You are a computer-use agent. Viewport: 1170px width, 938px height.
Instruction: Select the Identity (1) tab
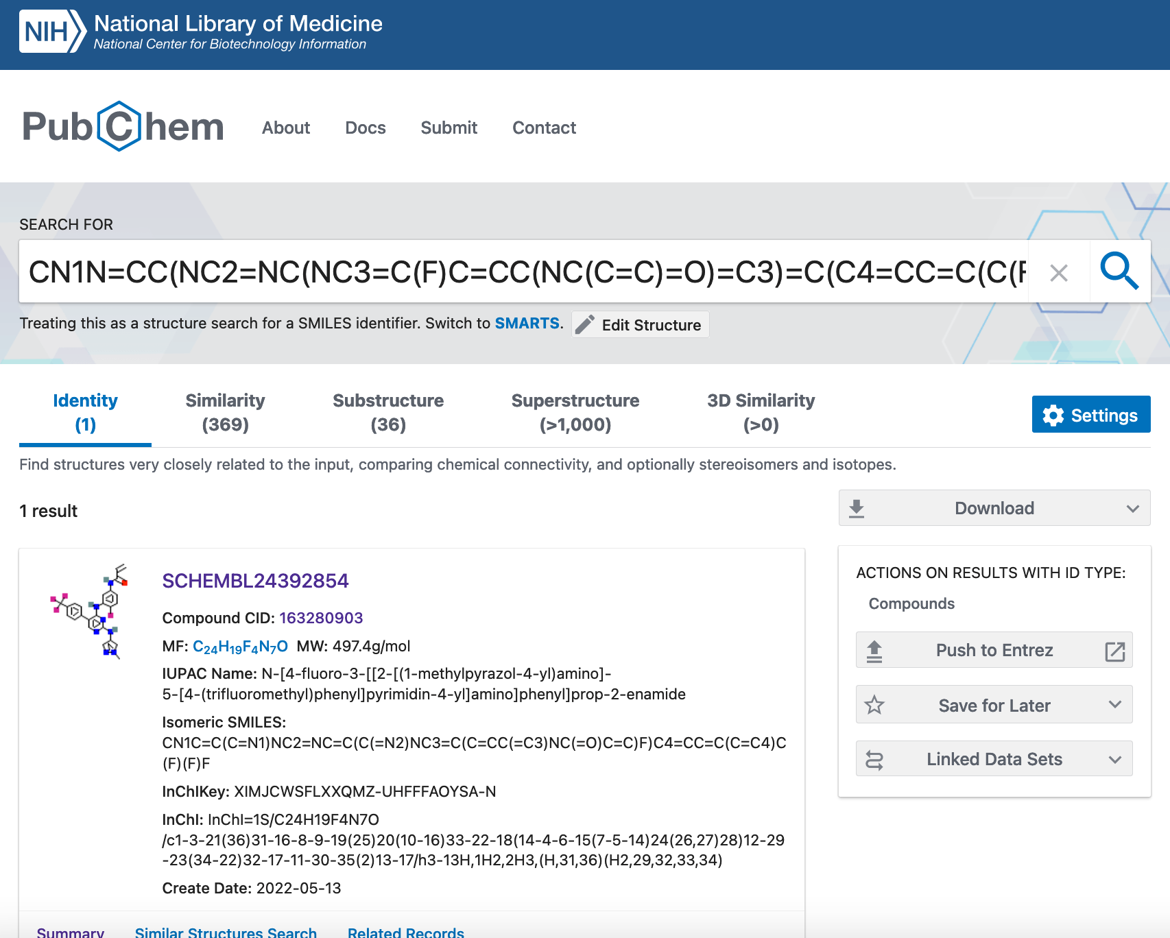coord(85,413)
